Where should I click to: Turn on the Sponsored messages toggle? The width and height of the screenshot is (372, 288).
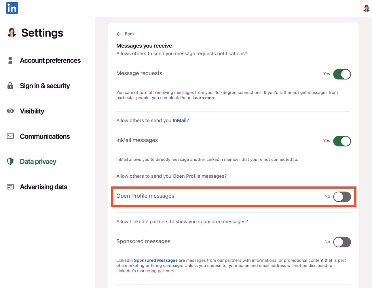tap(342, 242)
